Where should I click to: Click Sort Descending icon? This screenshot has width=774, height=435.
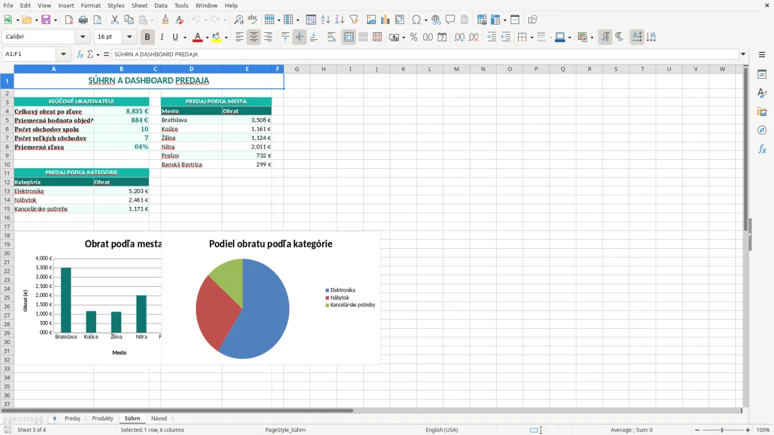340,20
